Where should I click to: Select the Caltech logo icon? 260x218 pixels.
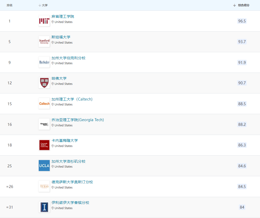pyautogui.click(x=44, y=103)
